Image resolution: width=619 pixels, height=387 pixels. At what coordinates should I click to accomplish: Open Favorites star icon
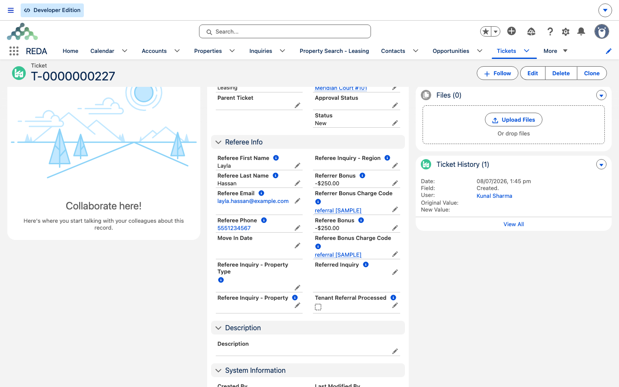(x=486, y=31)
